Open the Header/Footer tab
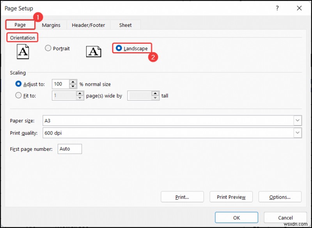 88,25
